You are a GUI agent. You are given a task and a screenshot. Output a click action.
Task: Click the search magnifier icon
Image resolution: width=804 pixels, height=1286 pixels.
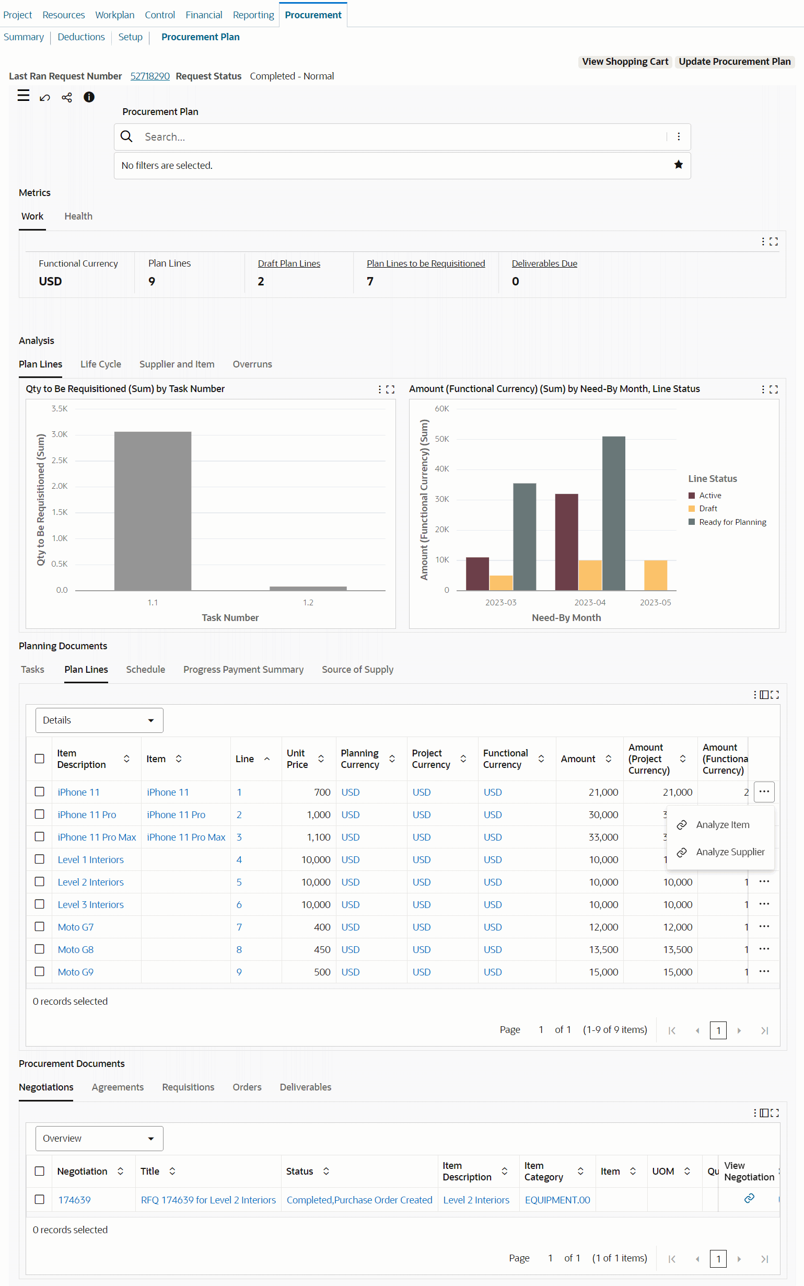pos(126,137)
